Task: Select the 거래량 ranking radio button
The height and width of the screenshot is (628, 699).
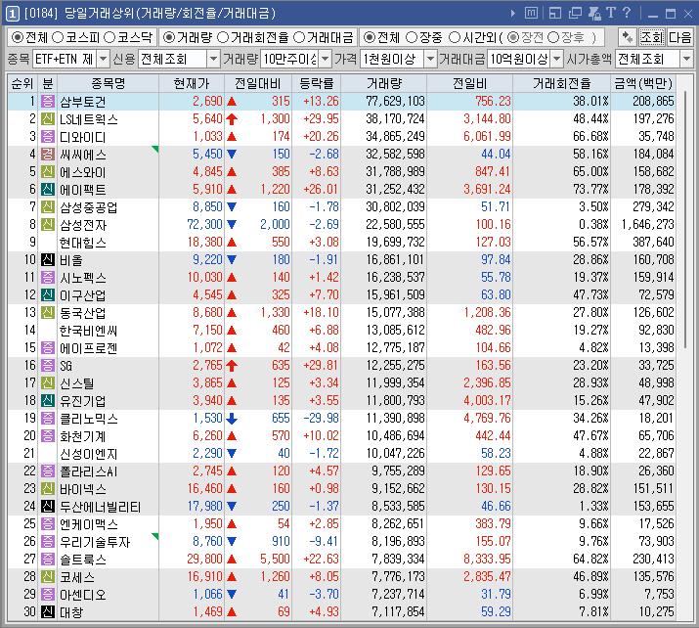Action: 169,37
